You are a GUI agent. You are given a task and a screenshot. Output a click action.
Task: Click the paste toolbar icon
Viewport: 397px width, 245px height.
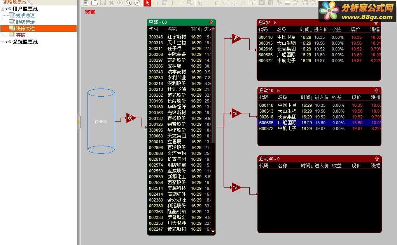262,3
